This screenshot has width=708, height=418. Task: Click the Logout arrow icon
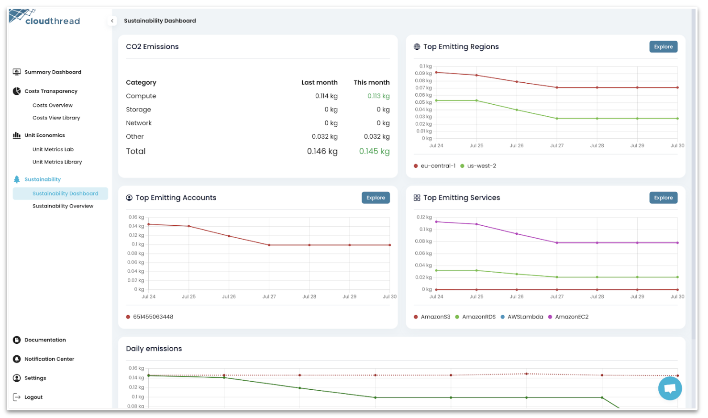pyautogui.click(x=17, y=397)
